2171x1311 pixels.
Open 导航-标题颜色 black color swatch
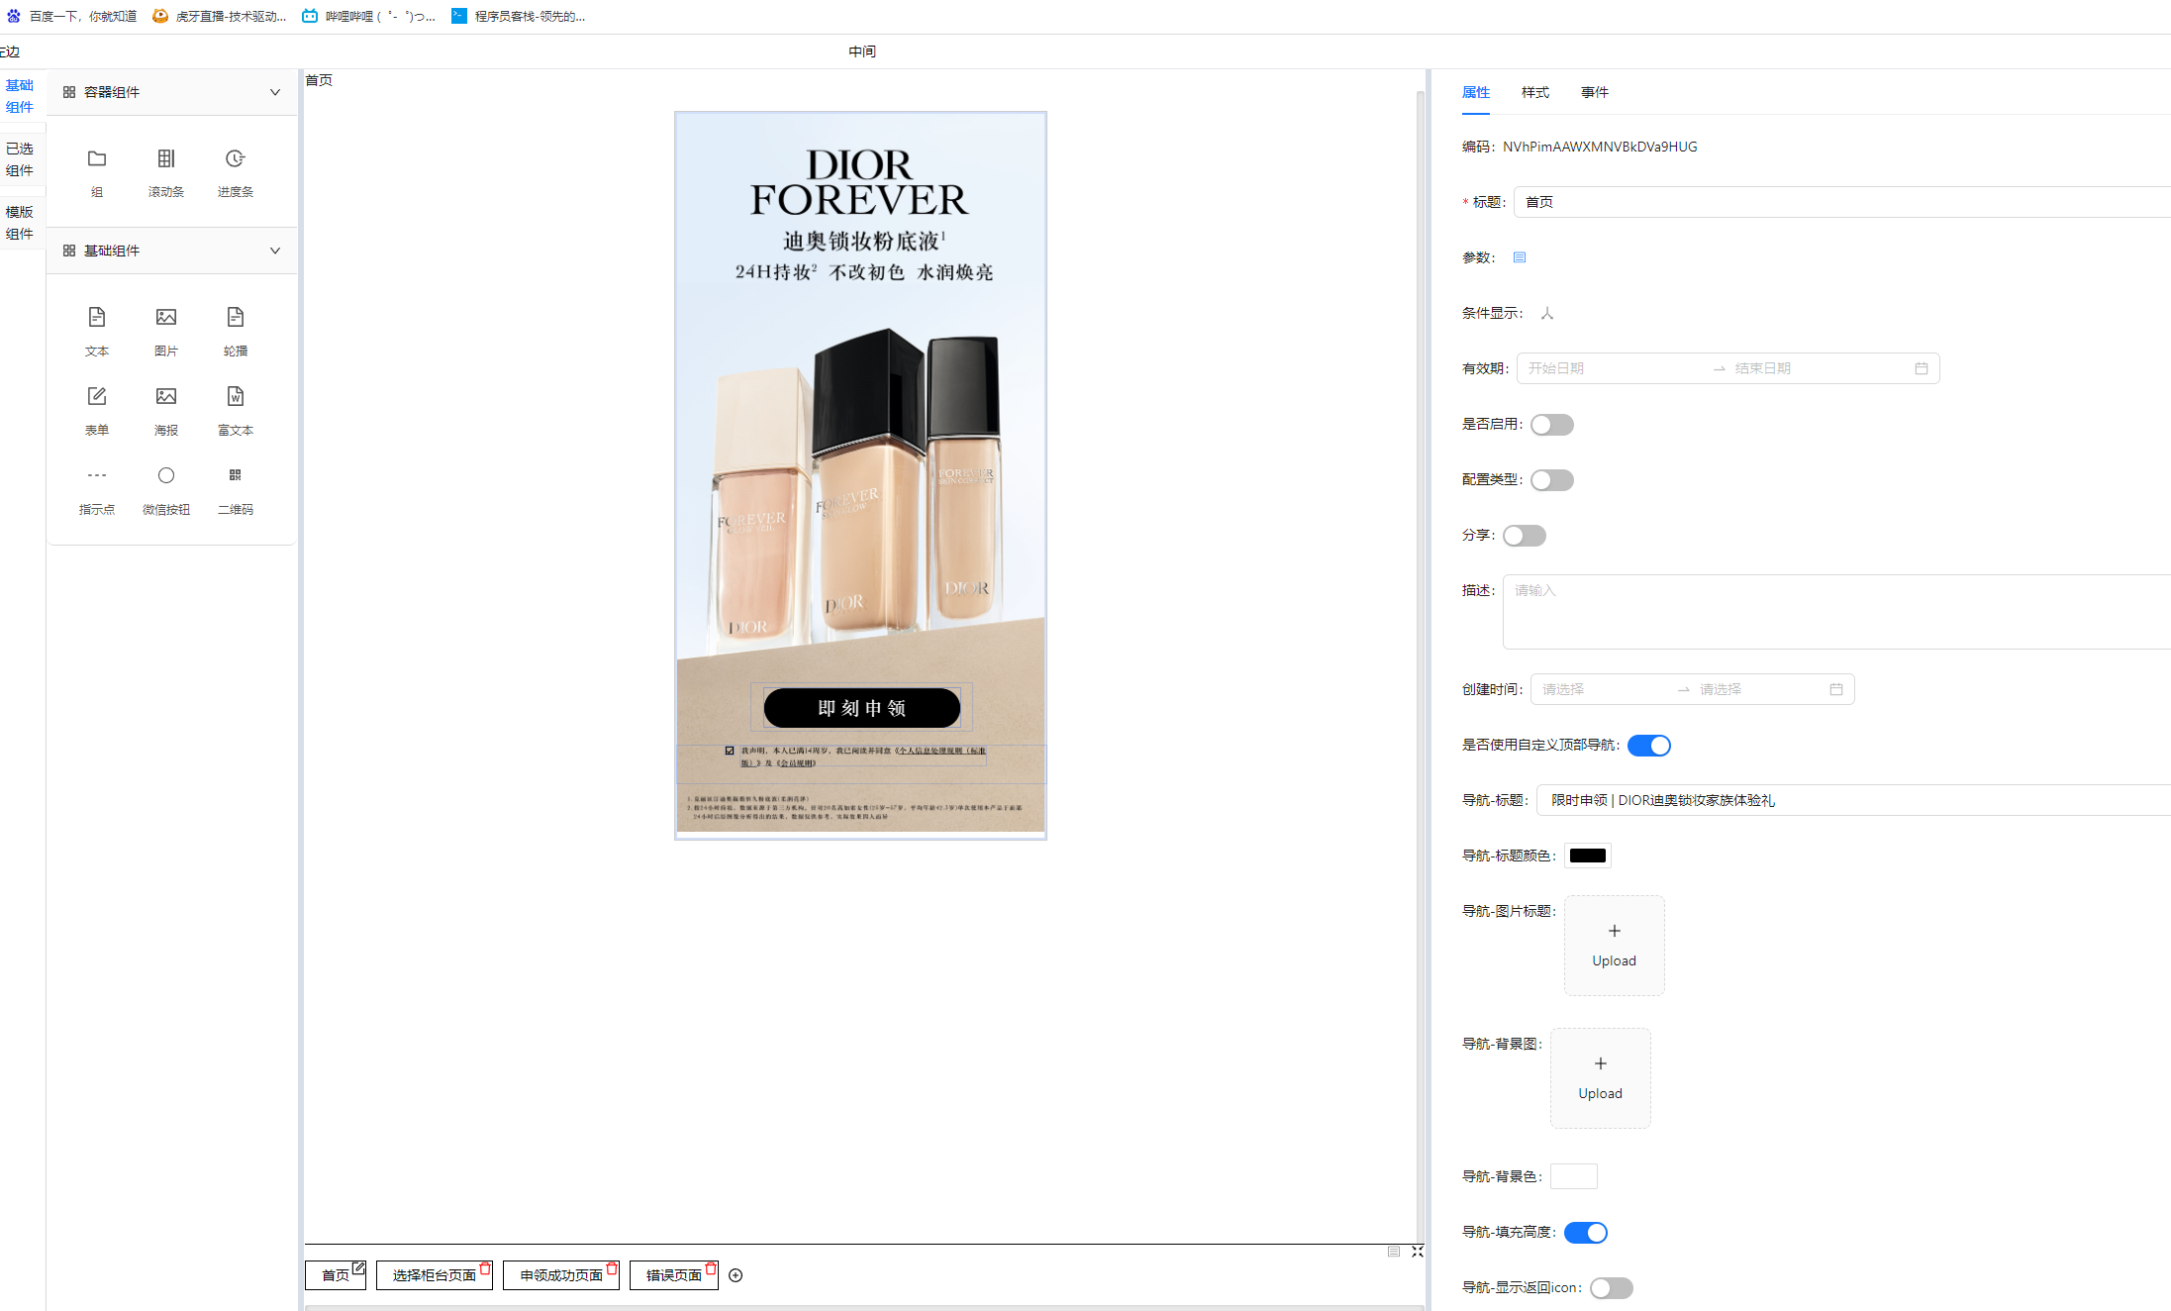[1587, 856]
